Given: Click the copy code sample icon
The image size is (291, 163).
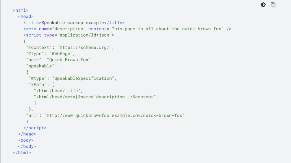Looking at the screenshot, I should [x=273, y=5].
